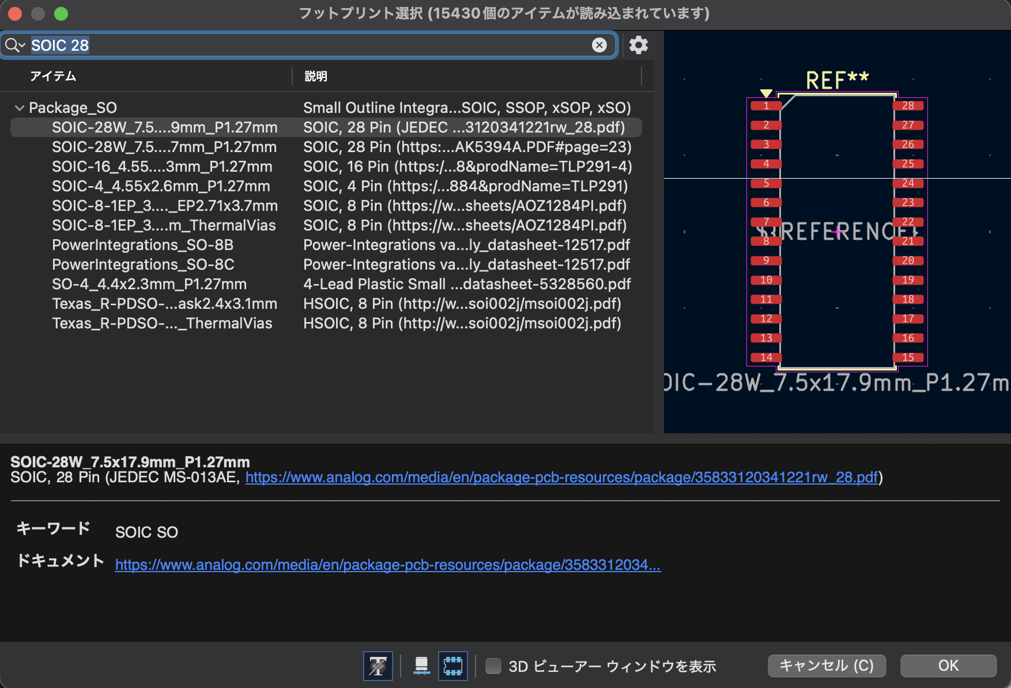This screenshot has width=1011, height=688.
Task: Click the search magnifier dropdown icon
Action: point(15,45)
